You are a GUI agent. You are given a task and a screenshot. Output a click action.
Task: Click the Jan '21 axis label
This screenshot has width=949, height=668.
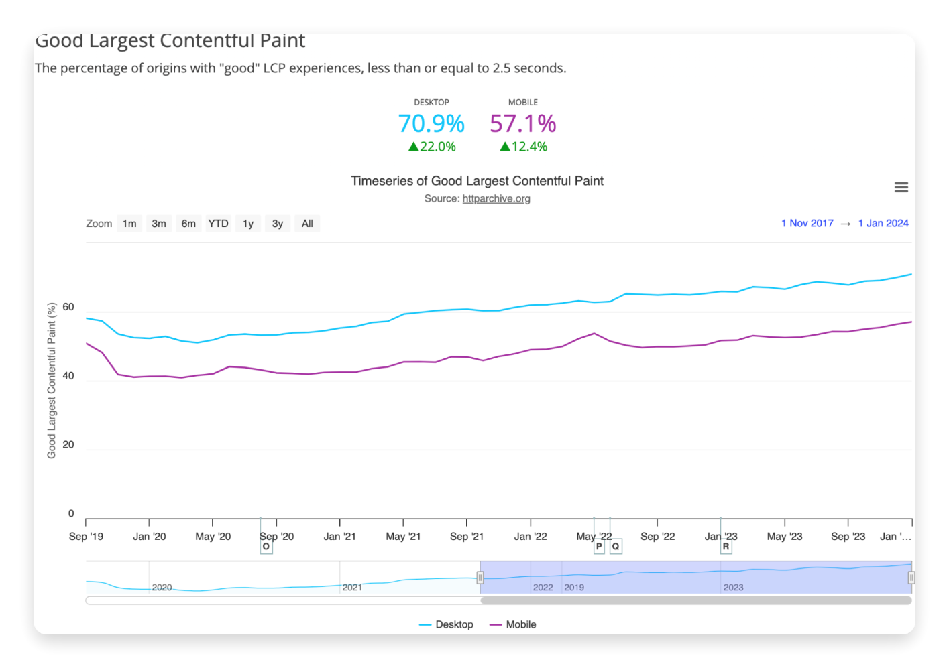click(339, 537)
